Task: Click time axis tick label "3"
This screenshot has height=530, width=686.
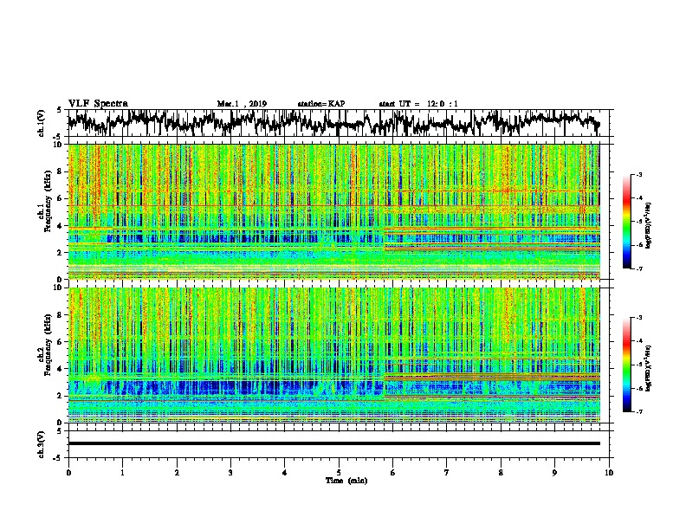Action: 230,473
